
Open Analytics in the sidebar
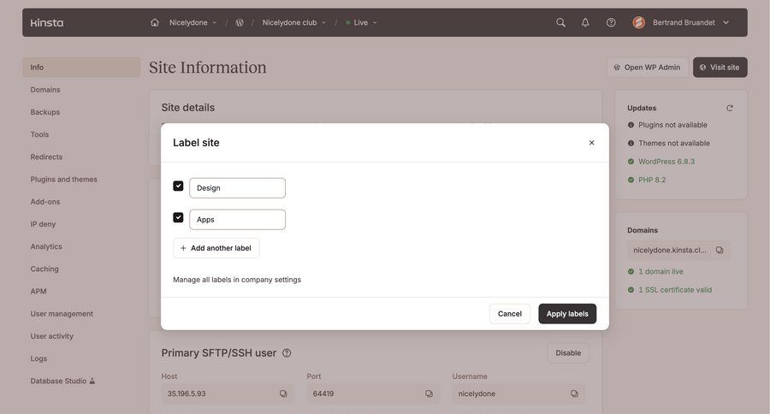[x=46, y=246]
